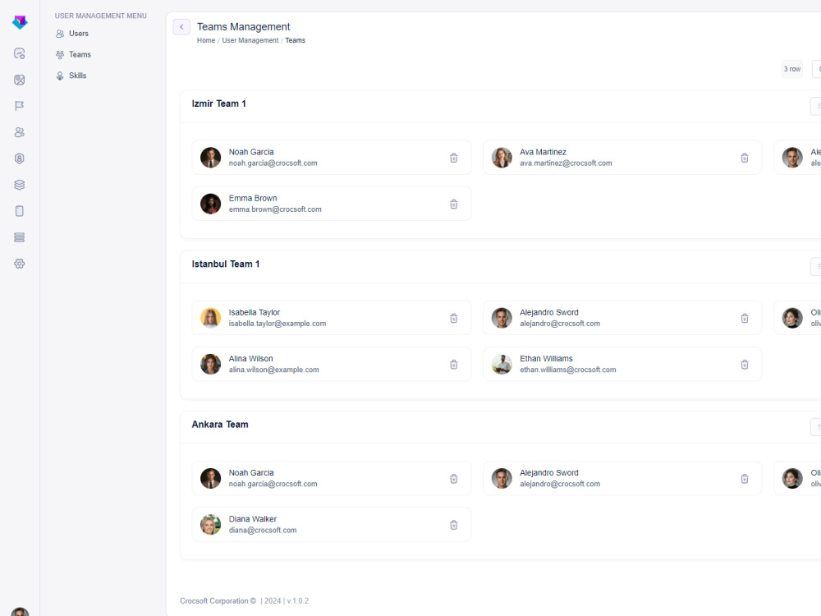Image resolution: width=821 pixels, height=616 pixels.
Task: Remove Isabella Taylor with trash icon
Action: (453, 318)
